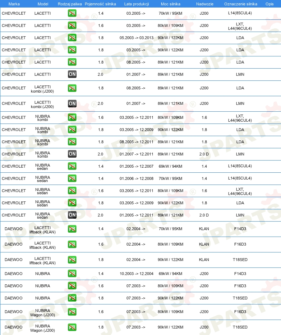Screen dimensions: 281x335
Task: Select the 'Rodzaj paliwa' column header
Action: pyautogui.click(x=70, y=4)
